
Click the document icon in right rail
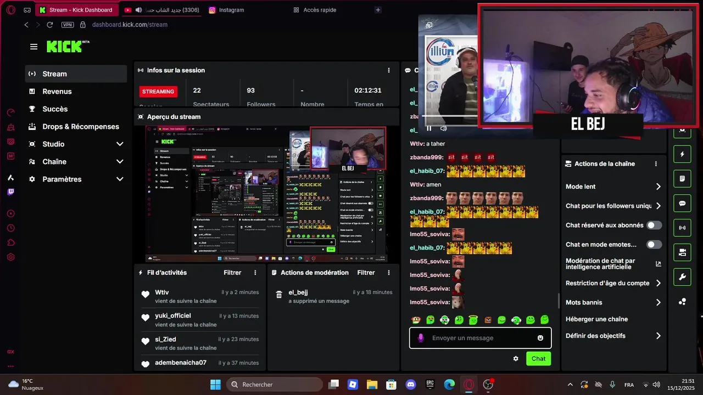pos(682,179)
